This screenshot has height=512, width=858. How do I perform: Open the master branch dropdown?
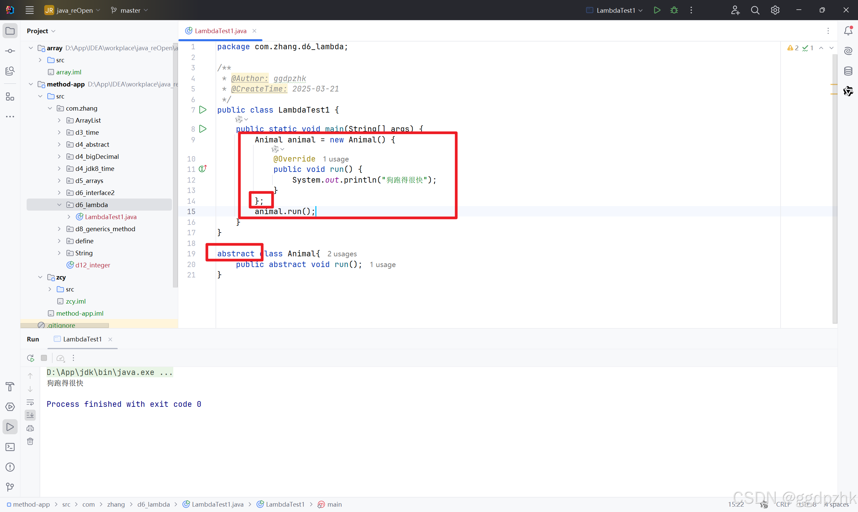click(130, 10)
